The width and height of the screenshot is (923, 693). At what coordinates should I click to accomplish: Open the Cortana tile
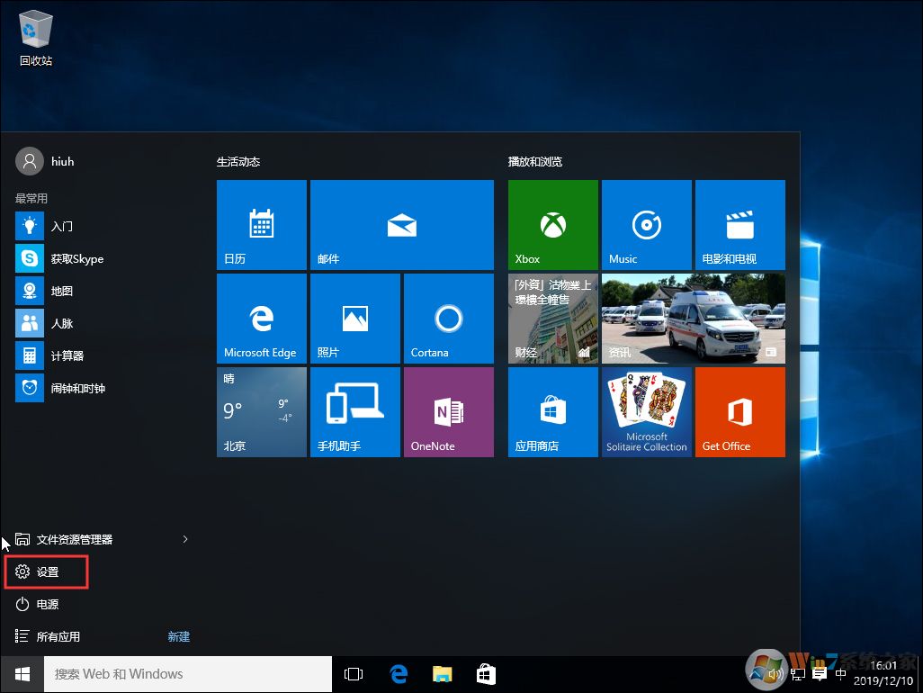click(448, 318)
